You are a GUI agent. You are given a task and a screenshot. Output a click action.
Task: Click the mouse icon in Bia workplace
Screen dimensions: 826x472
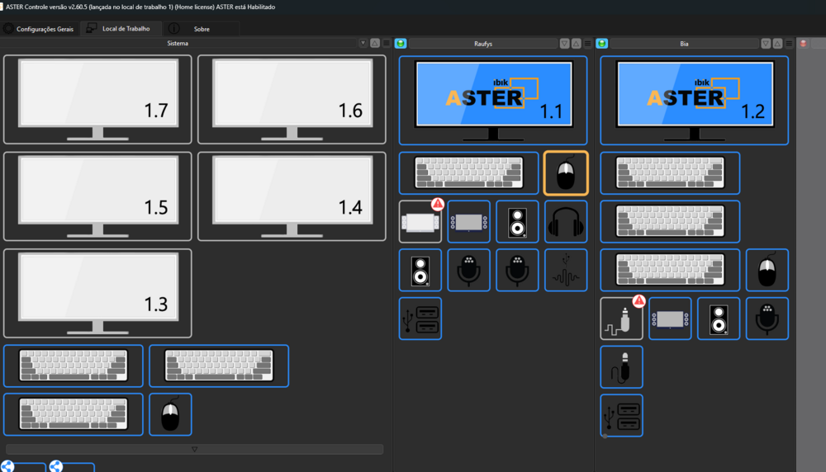[767, 270]
